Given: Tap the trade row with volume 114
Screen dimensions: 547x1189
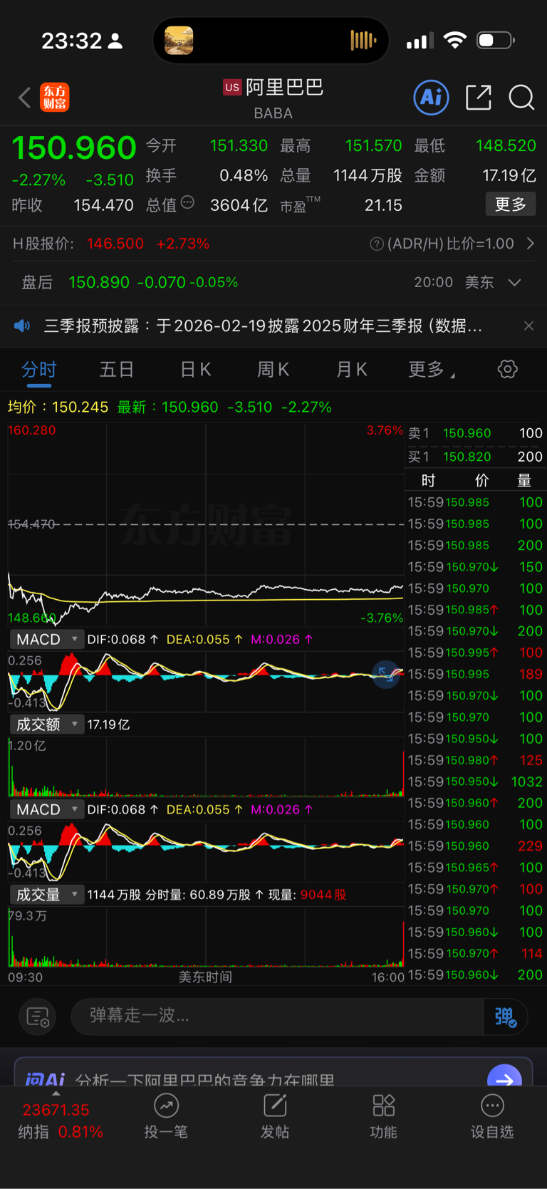Looking at the screenshot, I should pyautogui.click(x=475, y=953).
